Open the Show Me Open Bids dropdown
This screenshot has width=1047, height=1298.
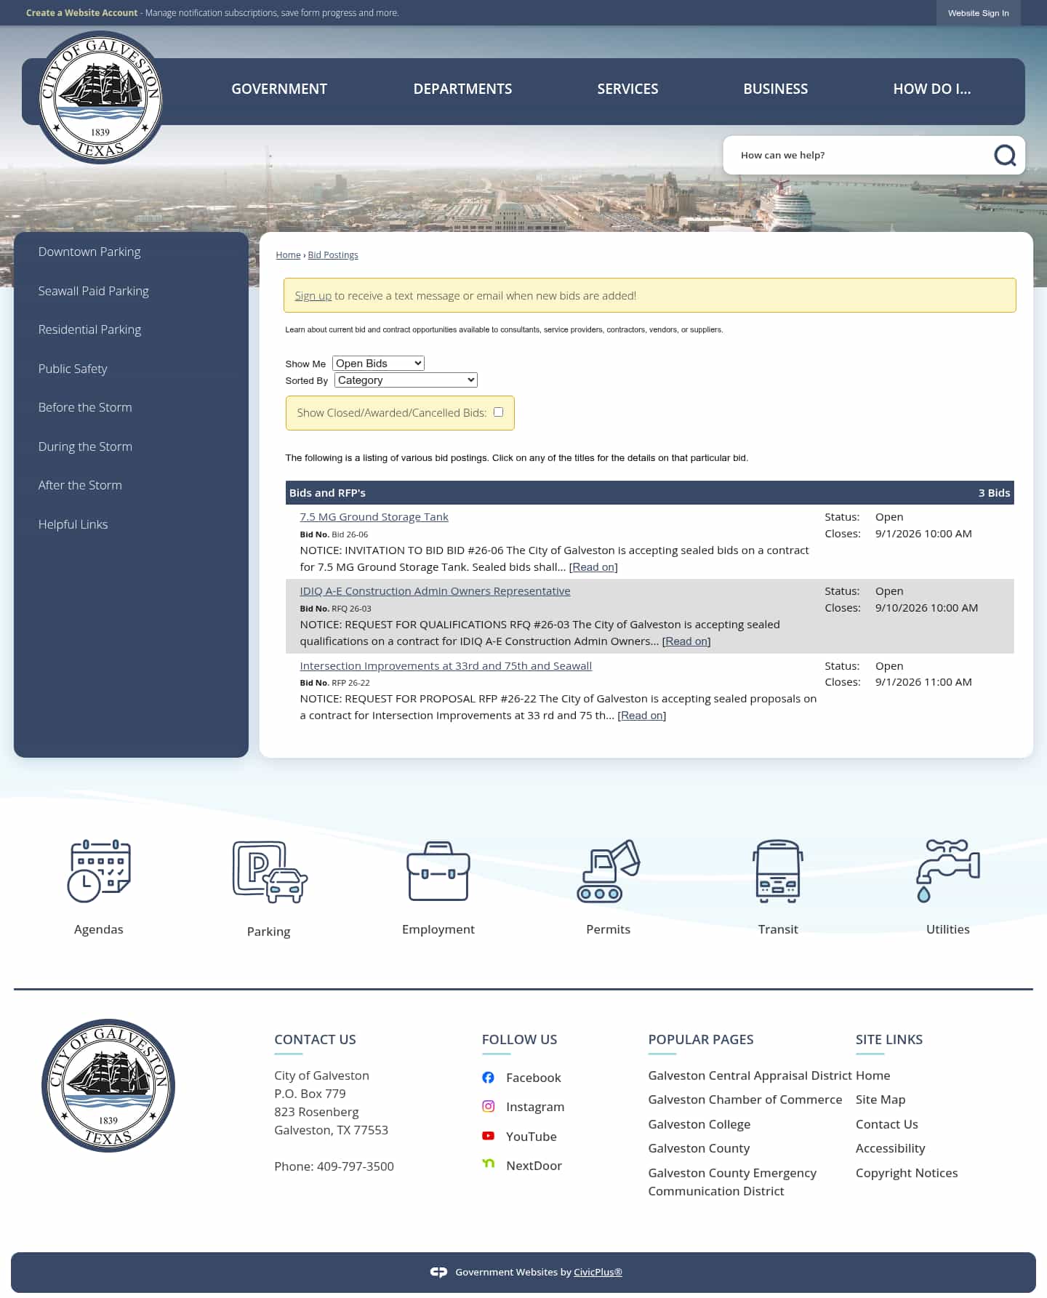(378, 363)
